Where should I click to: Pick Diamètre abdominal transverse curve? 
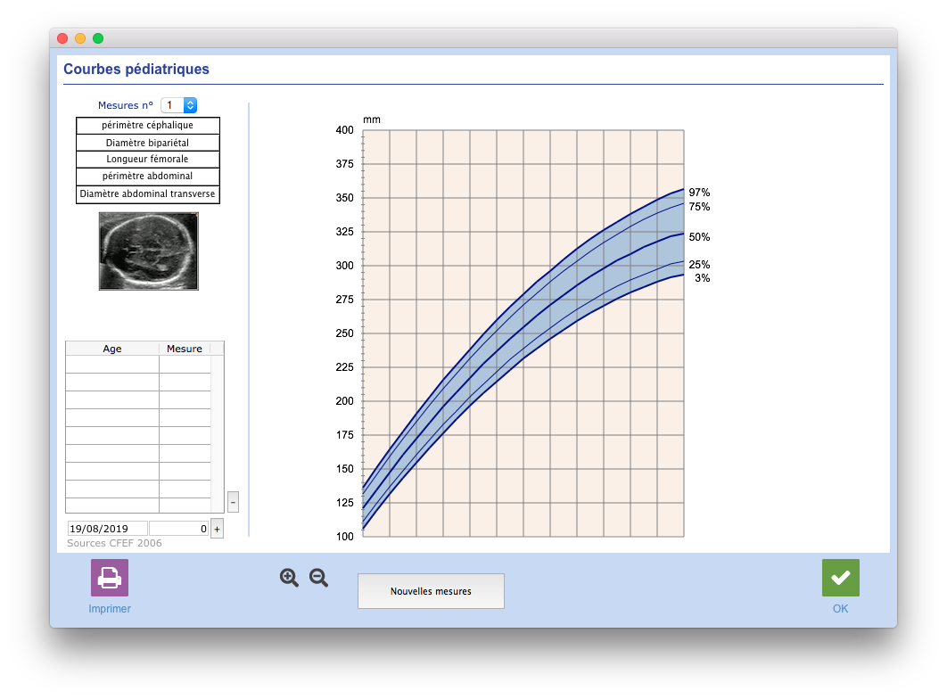(147, 193)
